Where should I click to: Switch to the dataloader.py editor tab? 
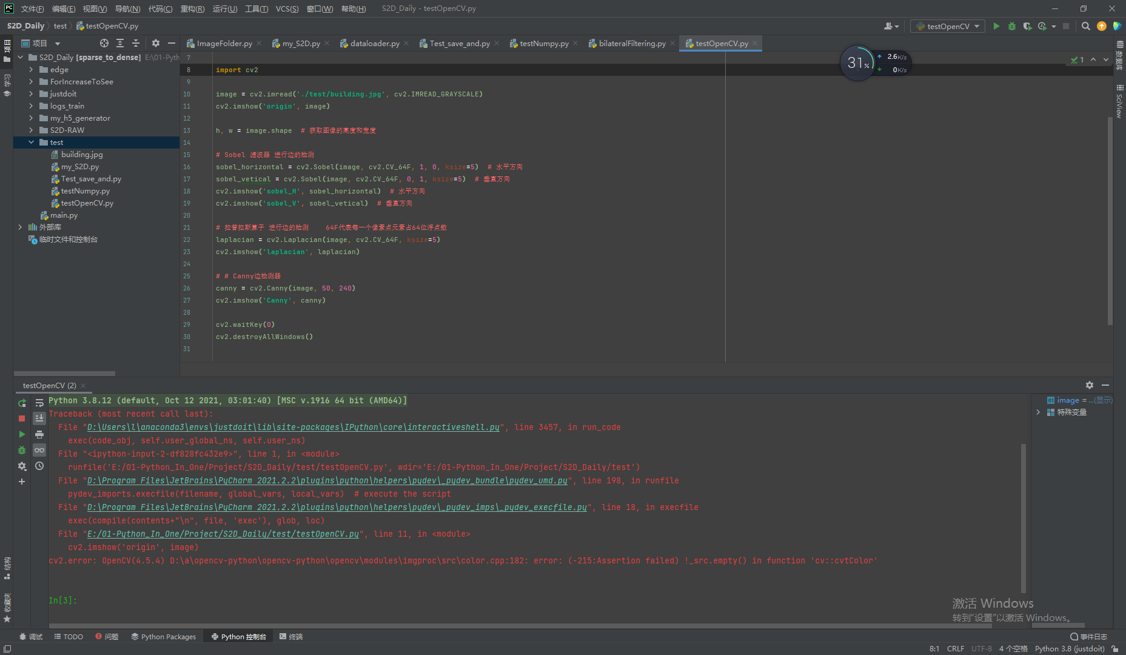pyautogui.click(x=374, y=43)
